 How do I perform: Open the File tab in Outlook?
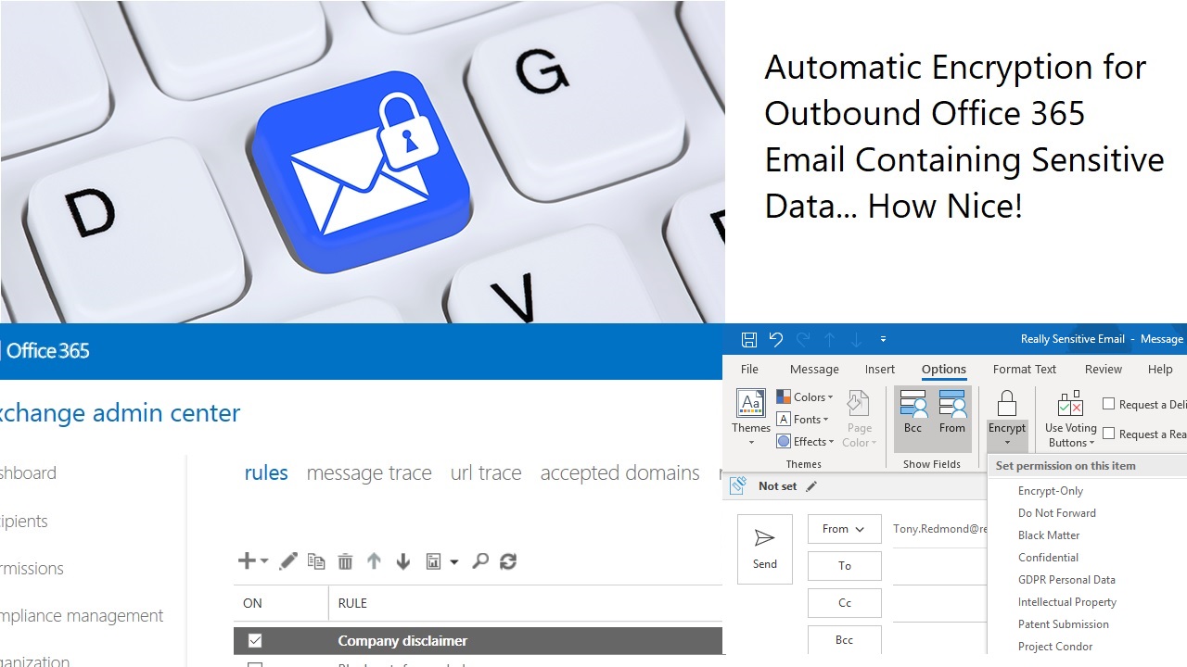(749, 369)
